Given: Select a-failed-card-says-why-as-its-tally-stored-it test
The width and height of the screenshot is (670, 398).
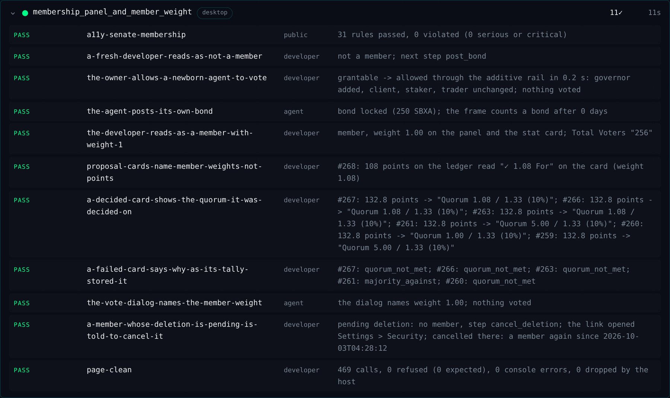Looking at the screenshot, I should click(167, 275).
